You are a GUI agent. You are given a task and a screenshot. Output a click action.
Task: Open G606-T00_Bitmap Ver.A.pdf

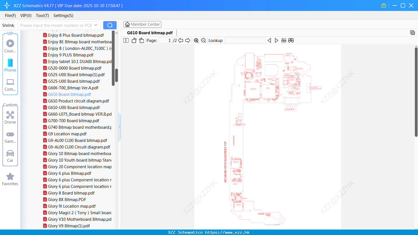tap(73, 88)
